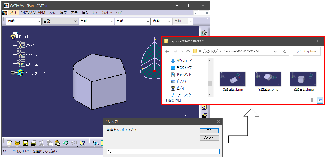Open the ENOVIA V5 VPM menu
Viewport: 327px width, 159px height.
pos(33,13)
